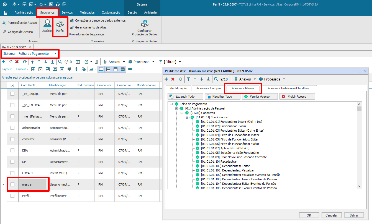Check the checkbox for the Perfil1 row
The width and height of the screenshot is (372, 224).
pyautogui.click(x=12, y=196)
